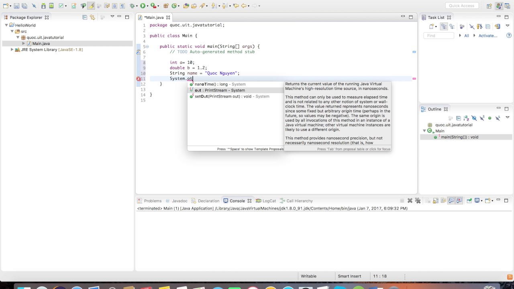
Task: Select Main.java in the Package Explorer
Action: [x=41, y=43]
